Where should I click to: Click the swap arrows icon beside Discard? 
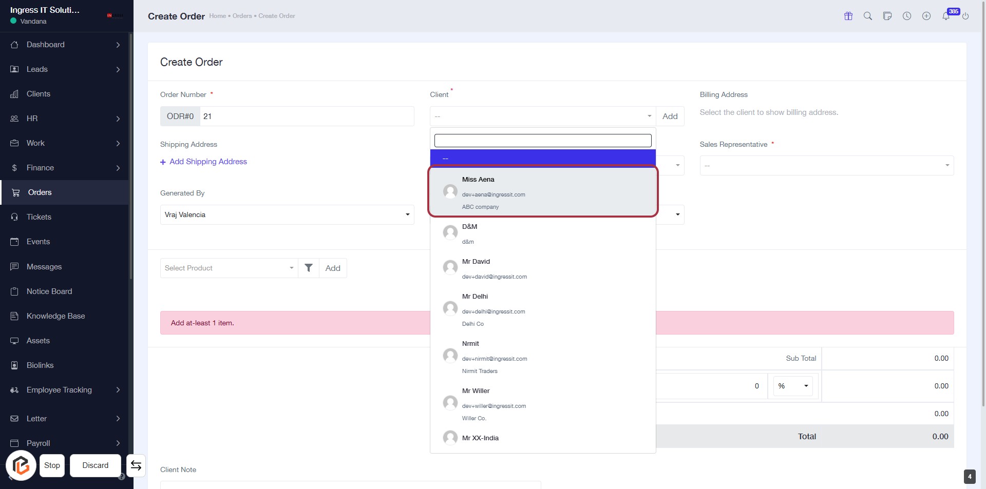(x=136, y=465)
